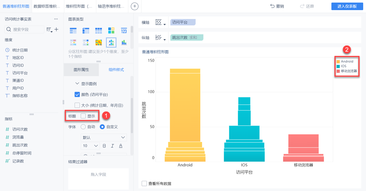Image resolution: width=366 pixels, height=191 pixels.
Task: Choose the KPI 123 indicator chart type
Action: click(124, 31)
